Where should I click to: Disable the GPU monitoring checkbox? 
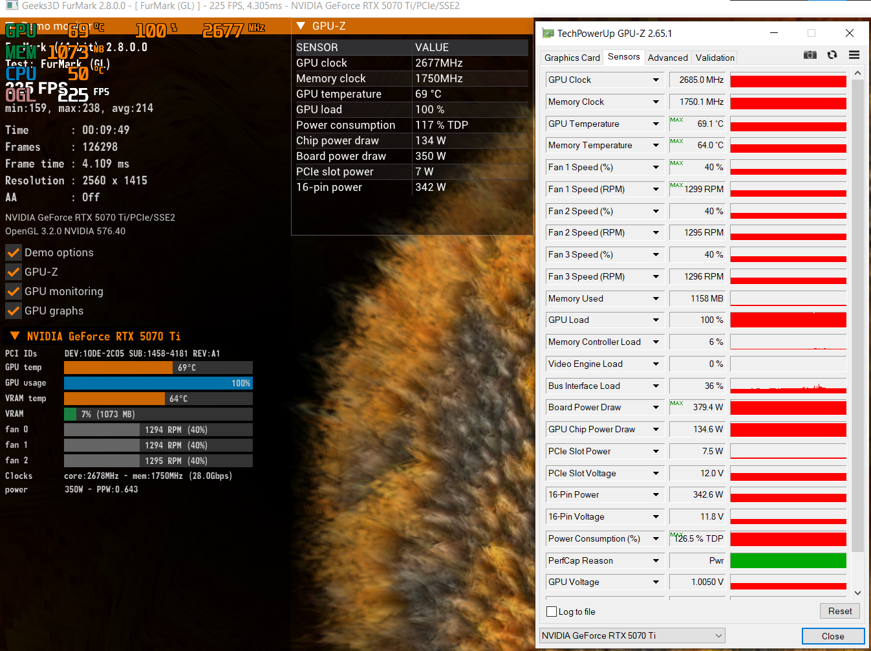pos(14,291)
